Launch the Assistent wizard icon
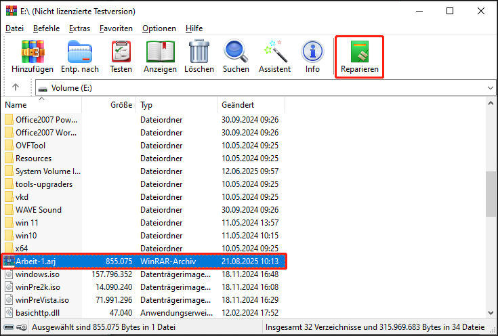Screen dimensions: 498x336 [274, 51]
